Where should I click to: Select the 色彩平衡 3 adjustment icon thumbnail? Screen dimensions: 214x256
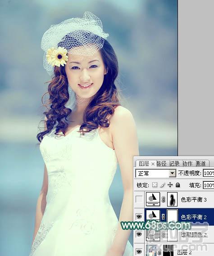(153, 199)
